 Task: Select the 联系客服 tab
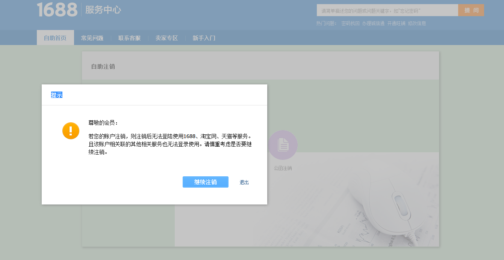pyautogui.click(x=129, y=38)
